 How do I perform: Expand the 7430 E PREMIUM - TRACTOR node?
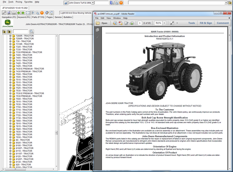coord(10,69)
